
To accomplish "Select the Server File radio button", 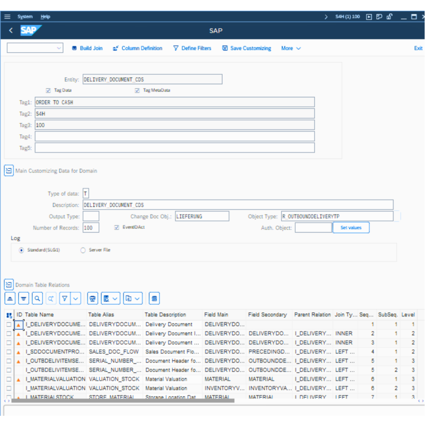I will click(83, 250).
